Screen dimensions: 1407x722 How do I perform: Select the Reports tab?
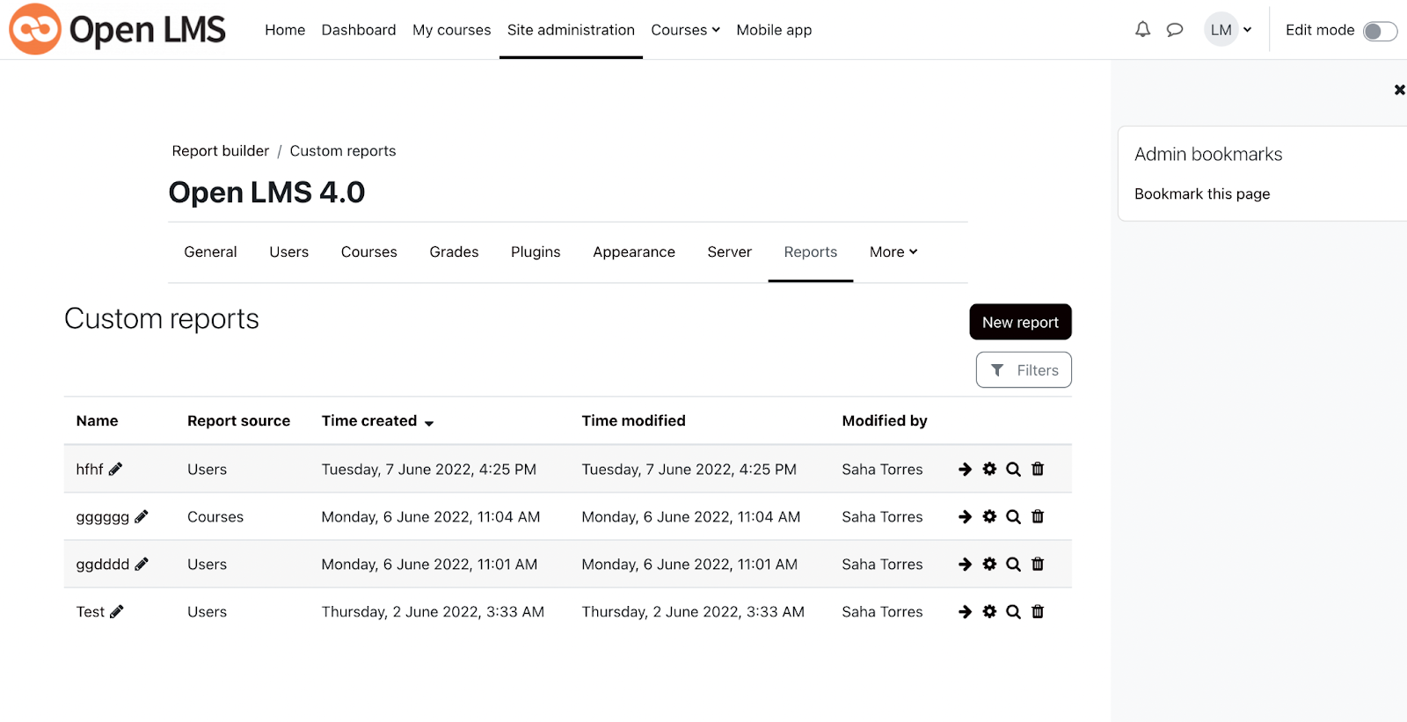[811, 252]
